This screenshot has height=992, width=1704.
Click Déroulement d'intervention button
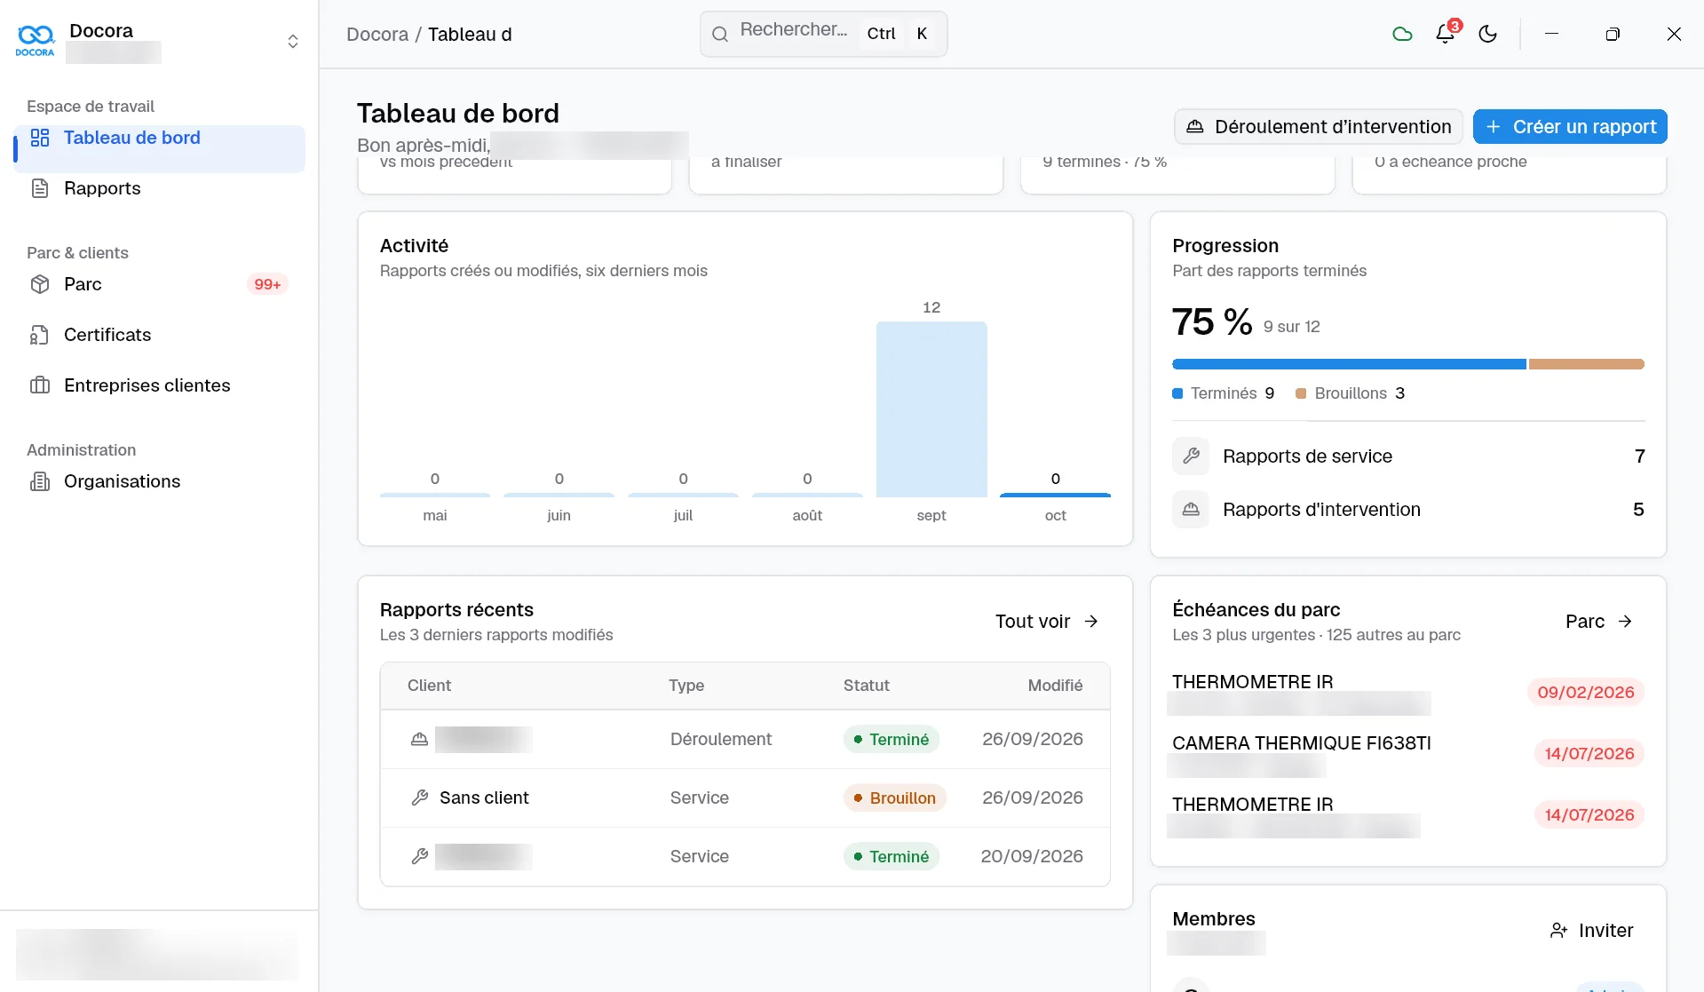tap(1318, 126)
